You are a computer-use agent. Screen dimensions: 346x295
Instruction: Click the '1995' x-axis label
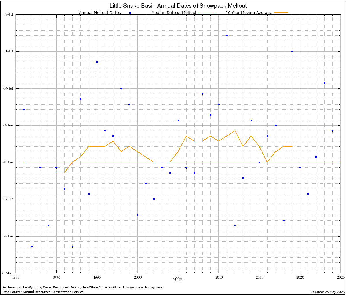tap(97, 277)
